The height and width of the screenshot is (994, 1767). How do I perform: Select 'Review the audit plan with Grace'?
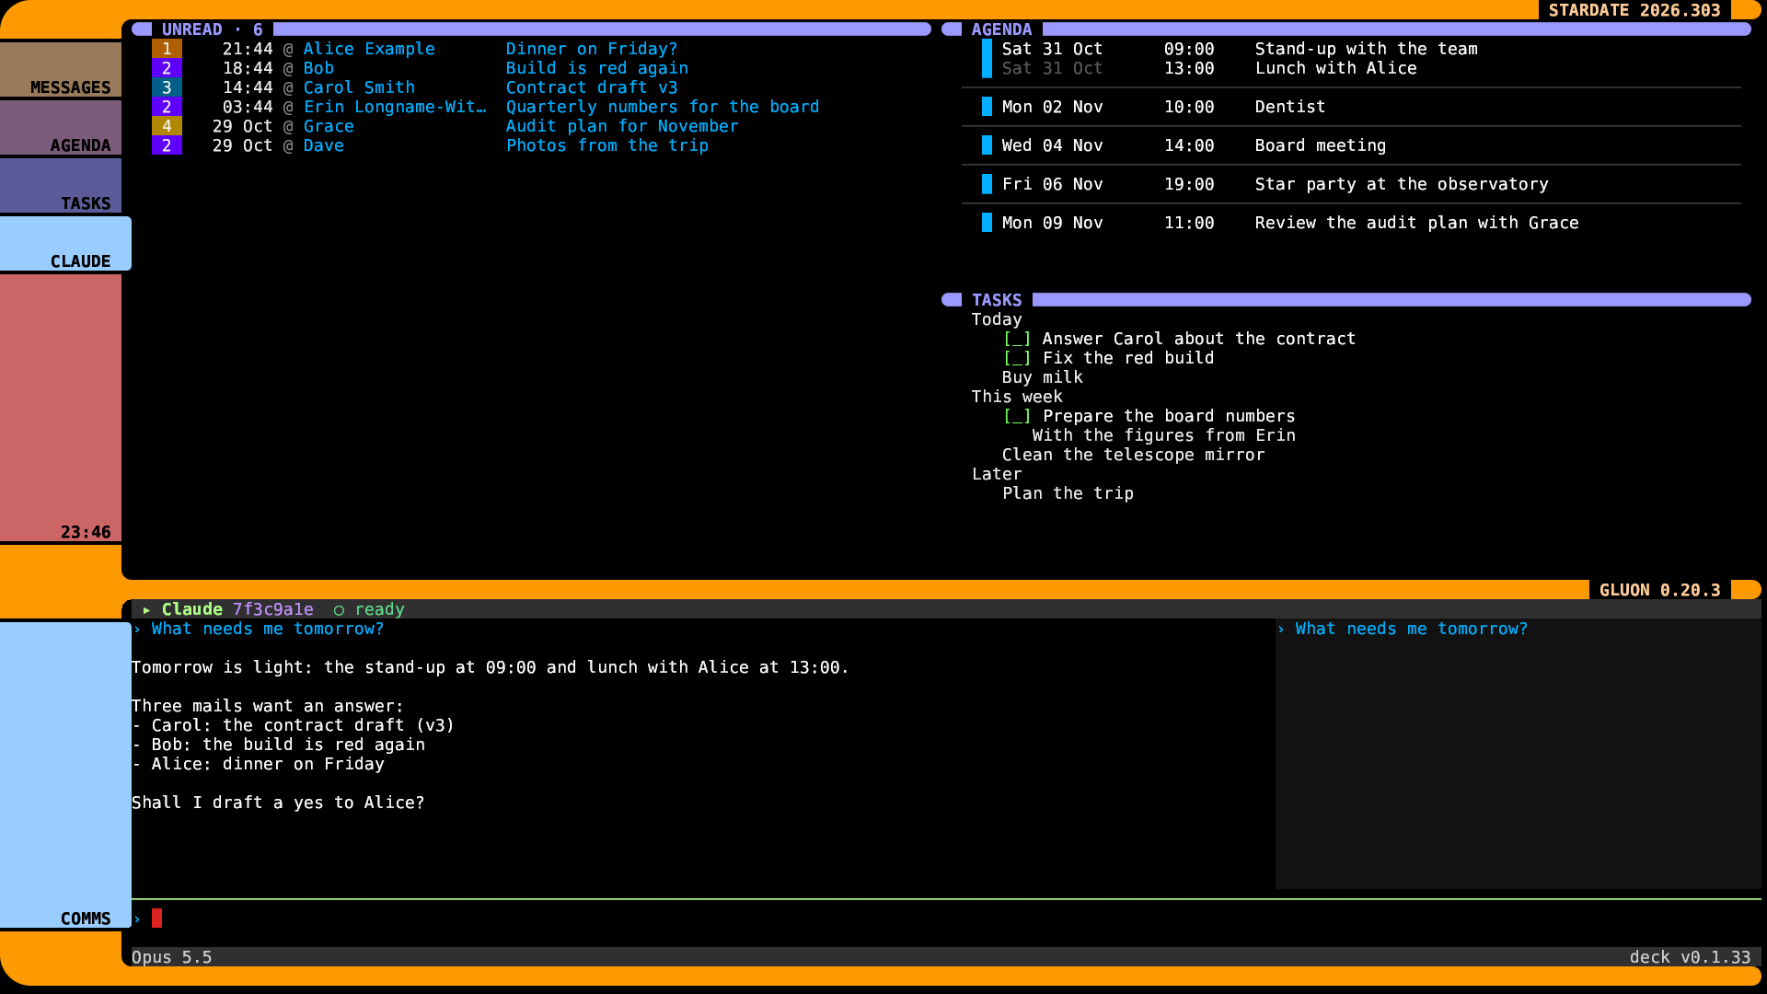tap(1417, 223)
